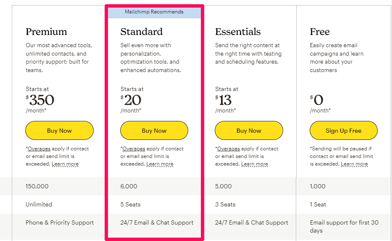
Task: Follow Learn more link under Essentials
Action: pyautogui.click(x=254, y=164)
